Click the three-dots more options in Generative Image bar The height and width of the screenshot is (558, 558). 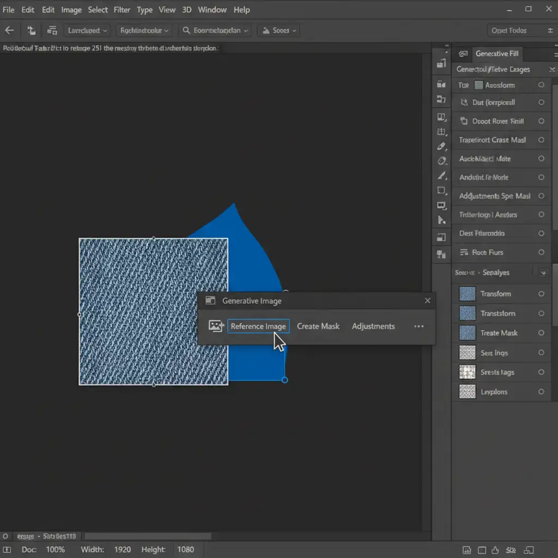click(x=418, y=326)
